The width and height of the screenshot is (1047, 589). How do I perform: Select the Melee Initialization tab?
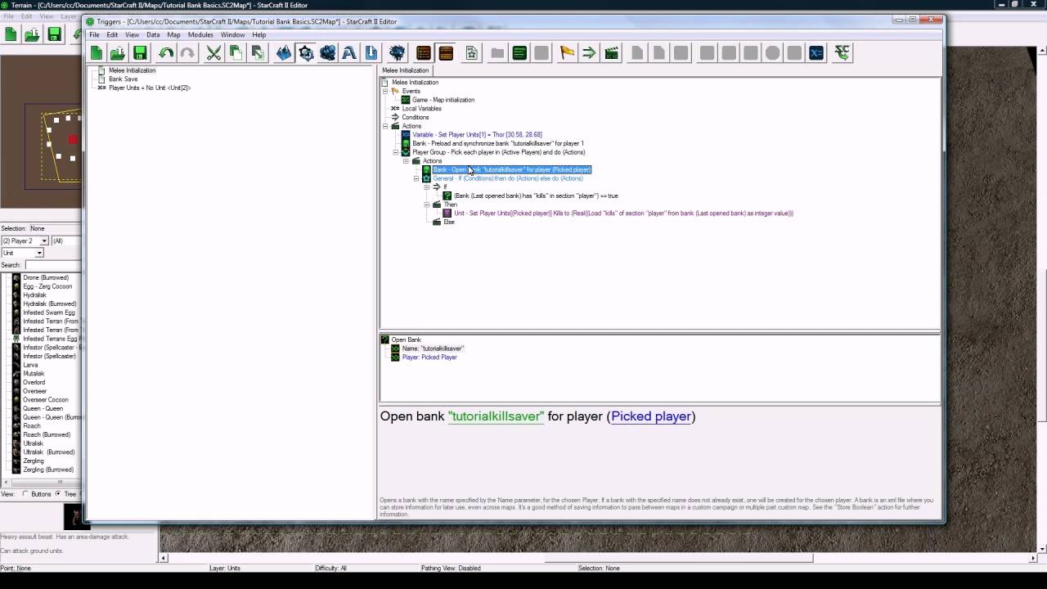405,70
